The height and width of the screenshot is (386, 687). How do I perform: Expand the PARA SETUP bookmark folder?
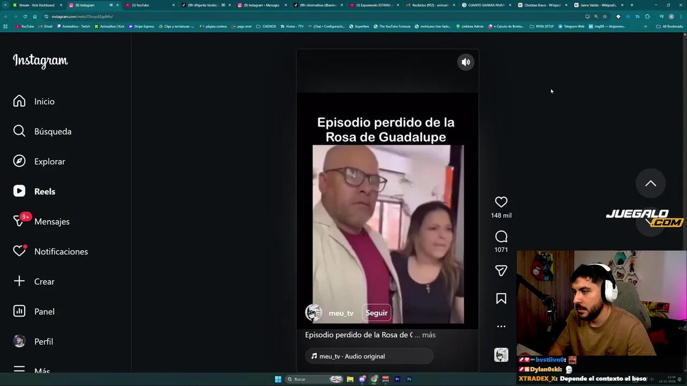pos(542,26)
